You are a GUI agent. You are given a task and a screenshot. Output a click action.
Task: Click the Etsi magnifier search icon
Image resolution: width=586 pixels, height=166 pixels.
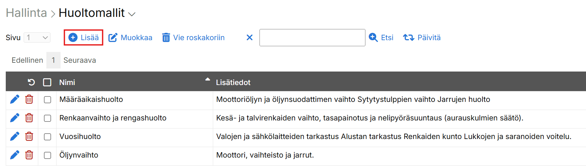coord(373,37)
